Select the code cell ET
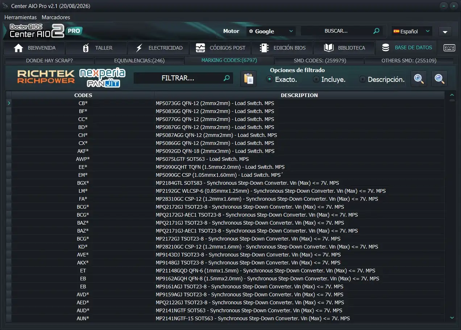 tap(83, 271)
